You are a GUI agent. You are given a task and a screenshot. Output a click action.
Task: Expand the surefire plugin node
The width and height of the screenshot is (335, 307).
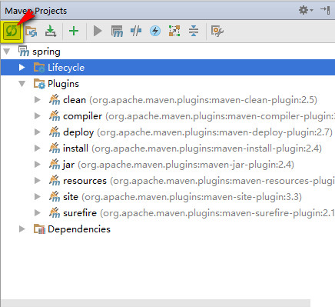click(38, 213)
